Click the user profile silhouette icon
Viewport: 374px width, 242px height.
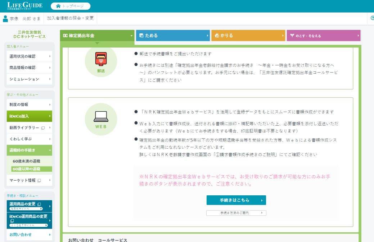(x=5, y=19)
